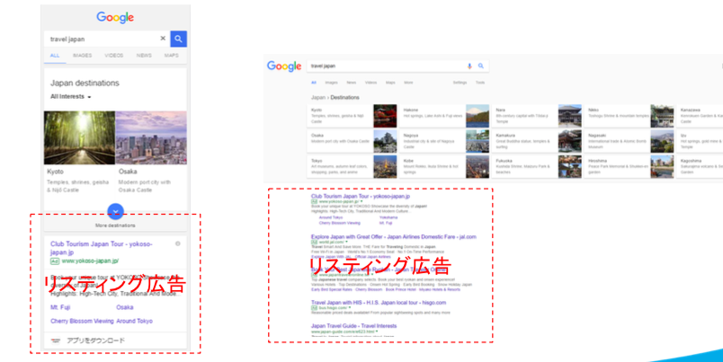Click the blue search button on mobile Google

pyautogui.click(x=178, y=40)
